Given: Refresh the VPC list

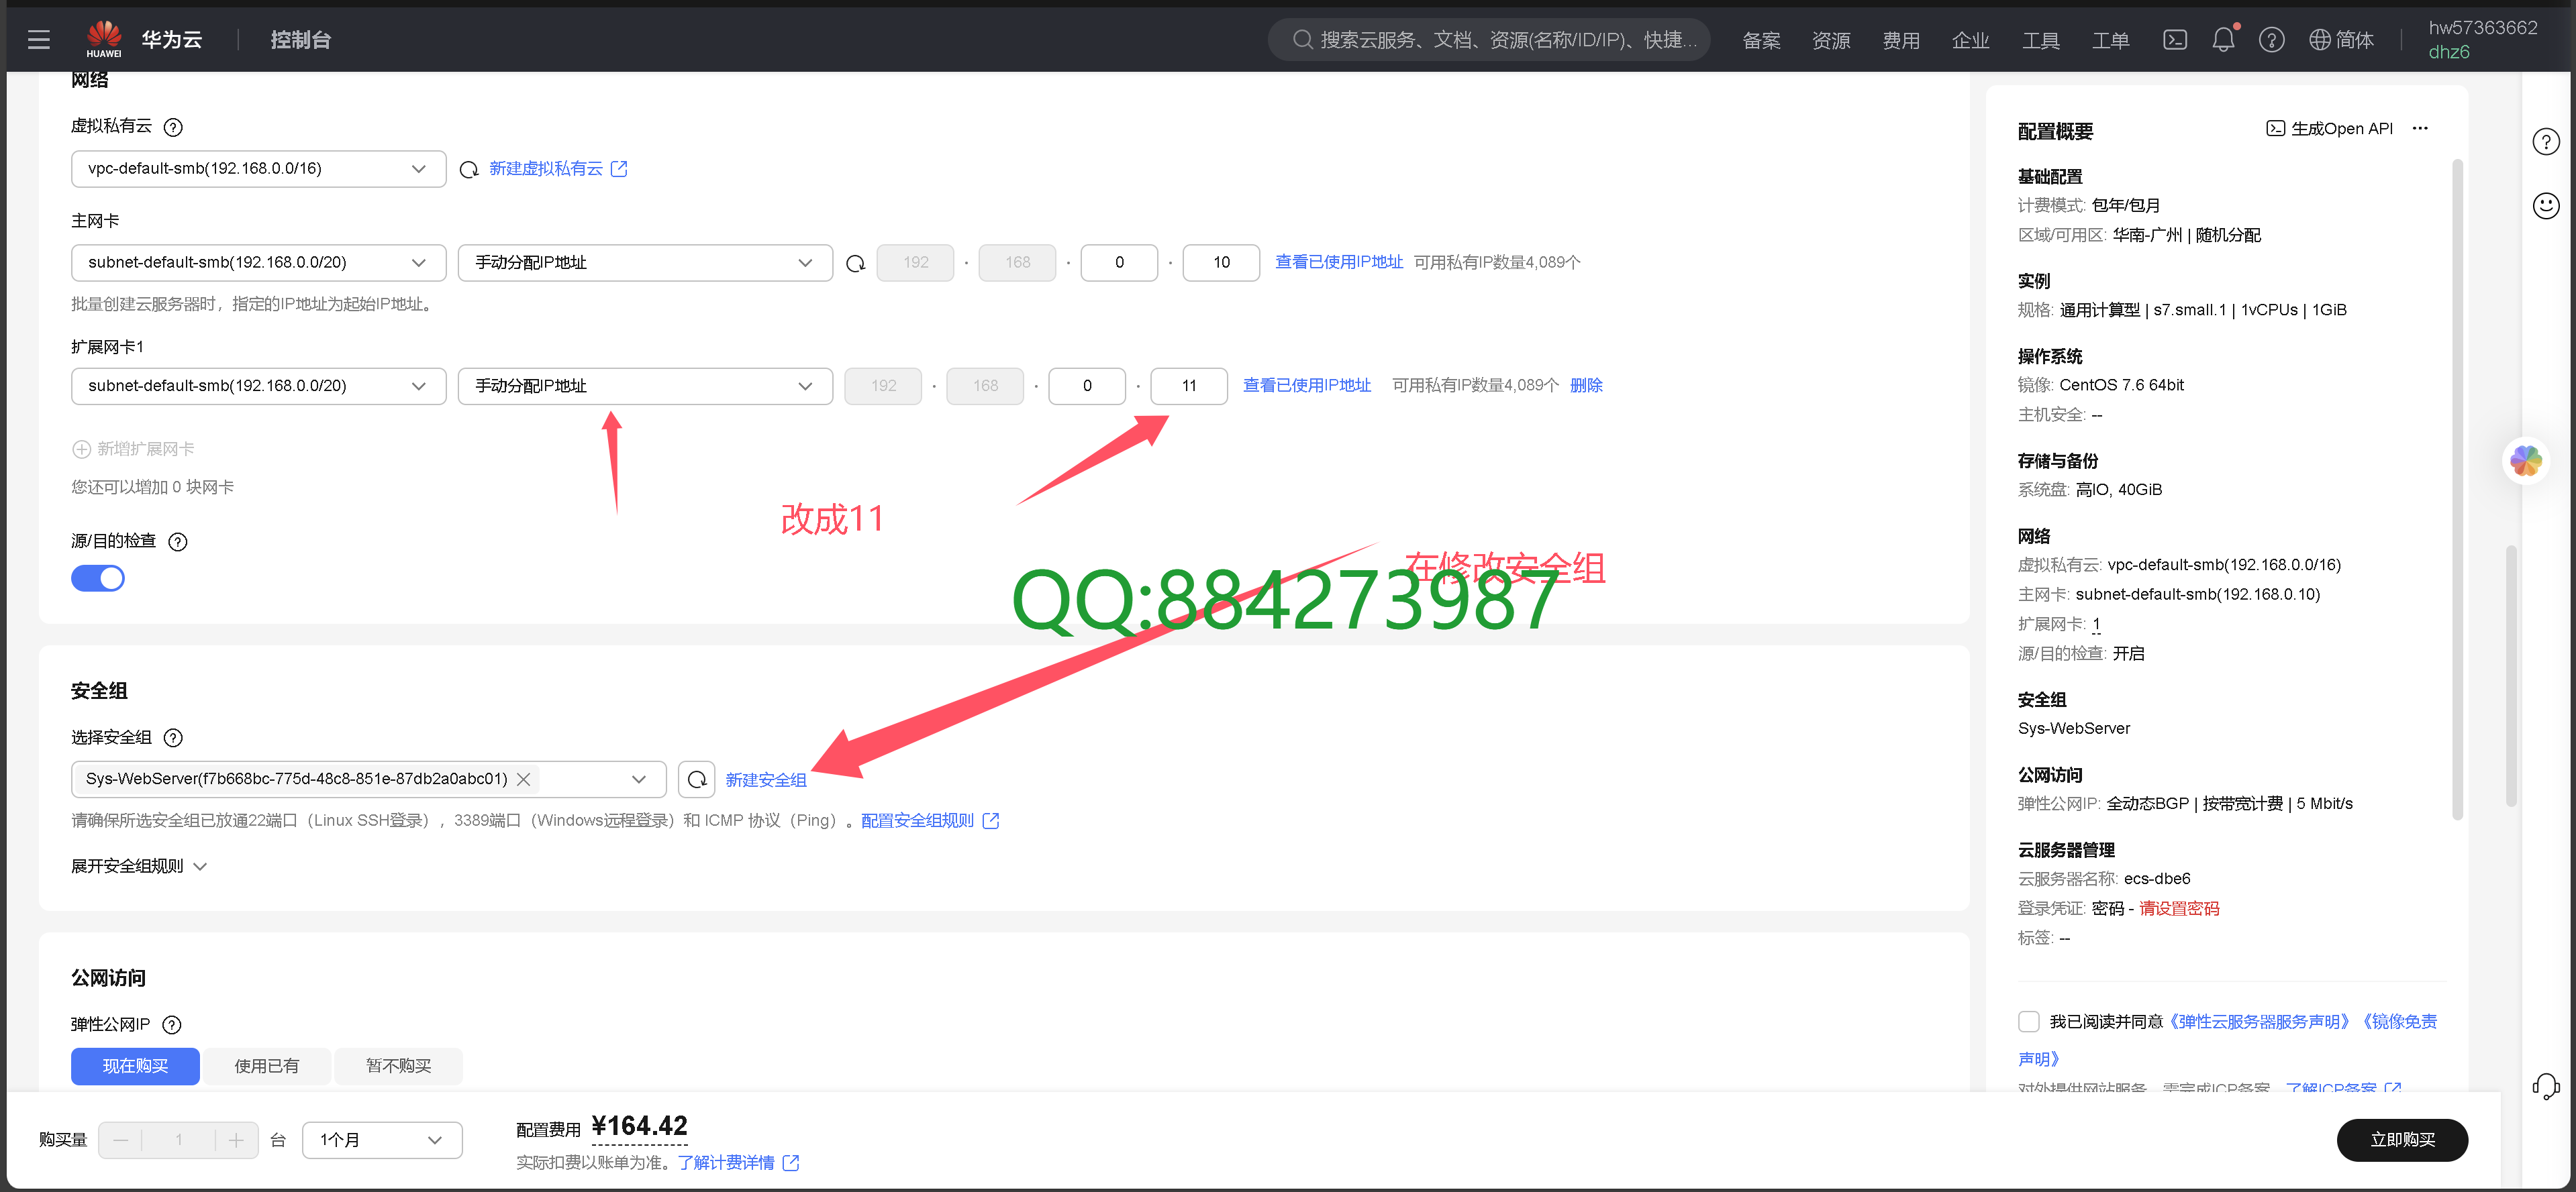Looking at the screenshot, I should [x=468, y=169].
